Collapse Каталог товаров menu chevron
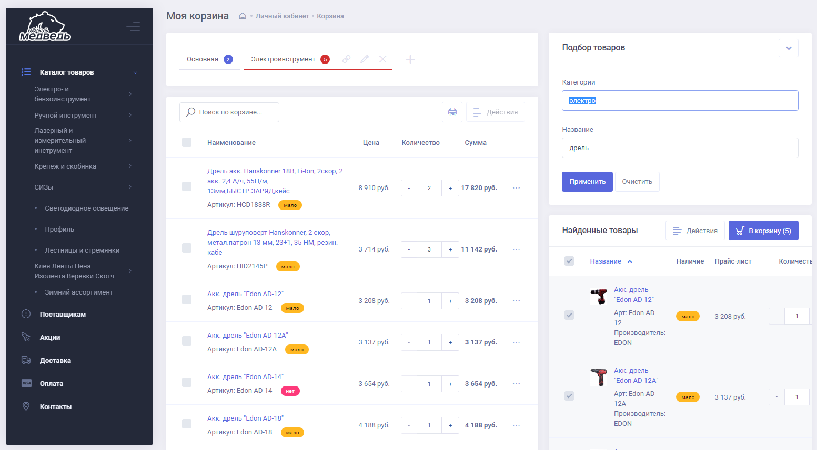The width and height of the screenshot is (817, 450). point(135,72)
